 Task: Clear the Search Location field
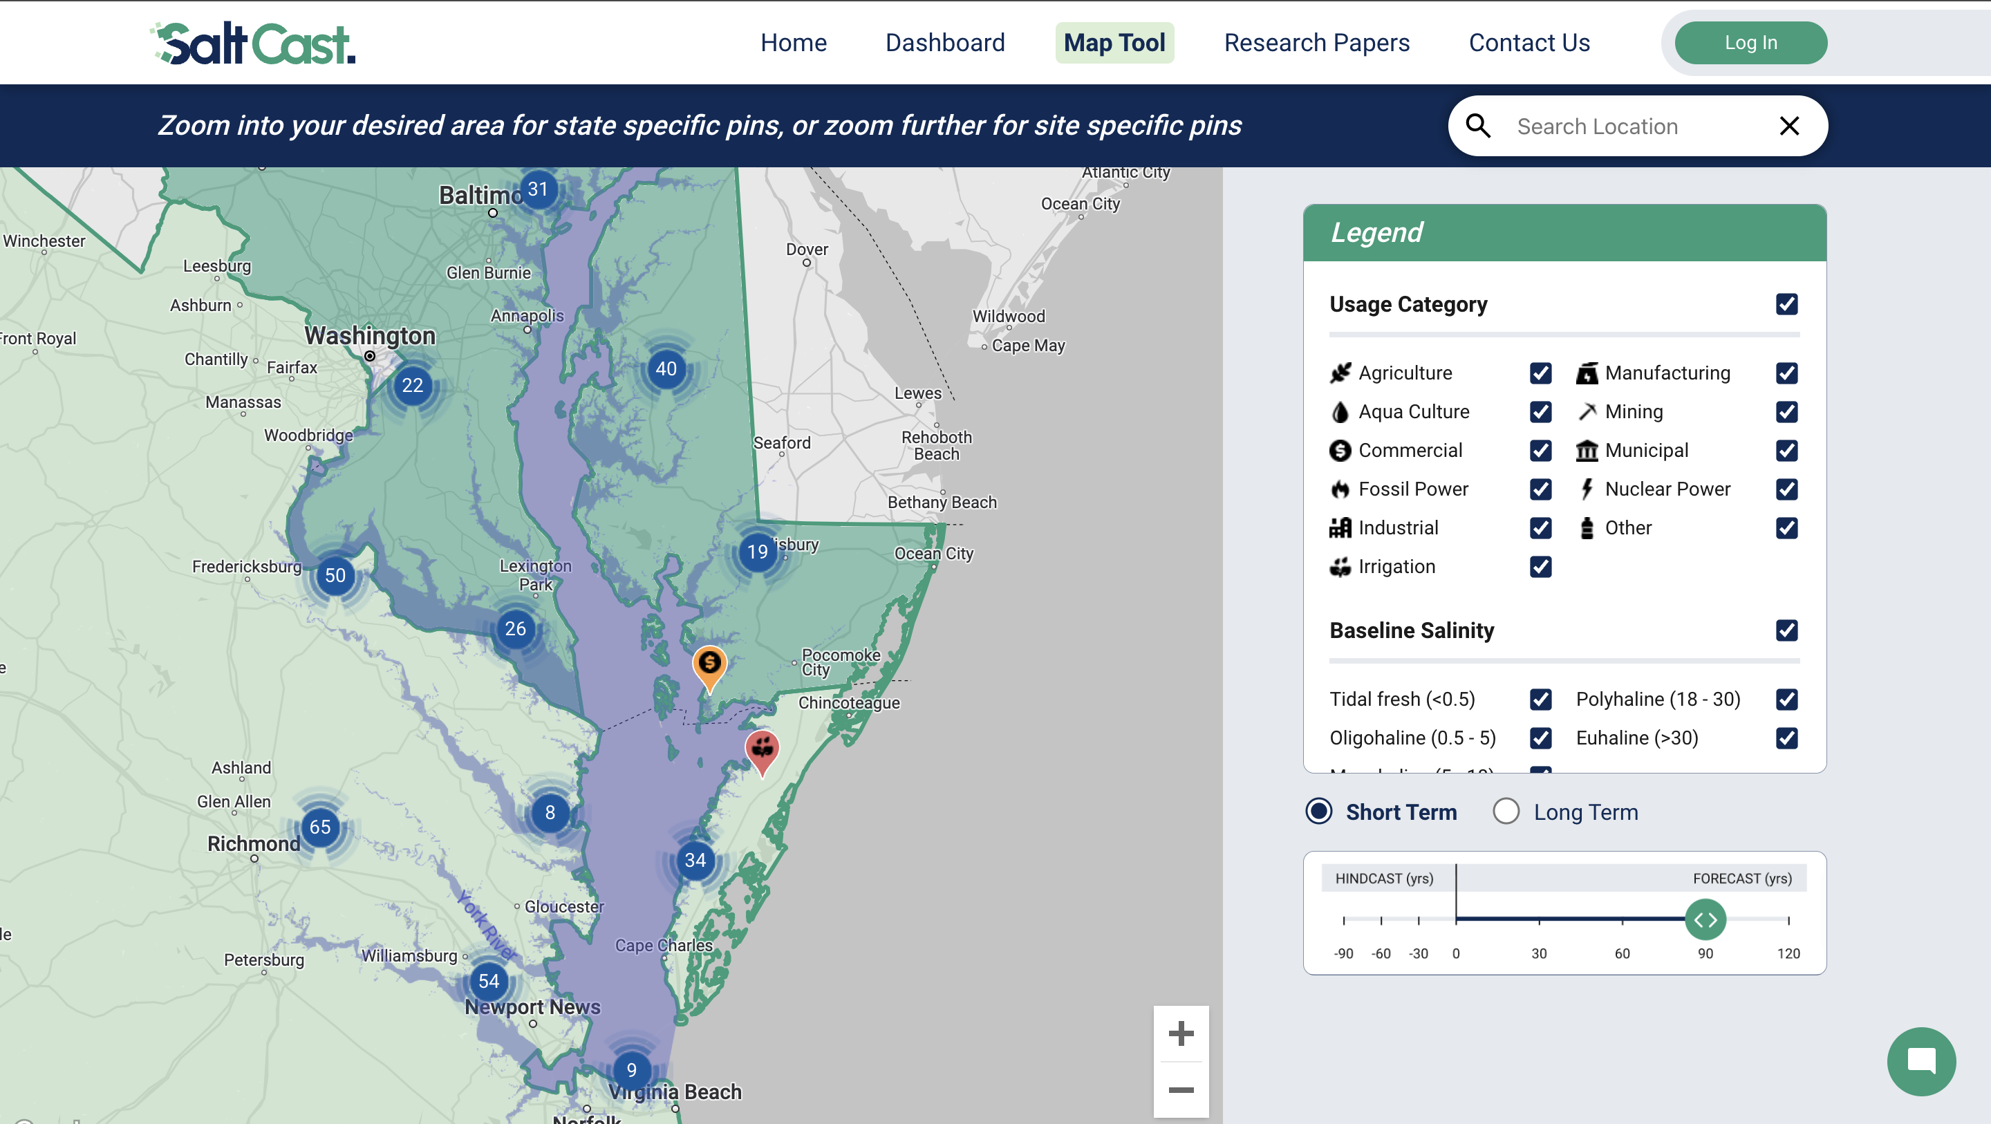1789,125
